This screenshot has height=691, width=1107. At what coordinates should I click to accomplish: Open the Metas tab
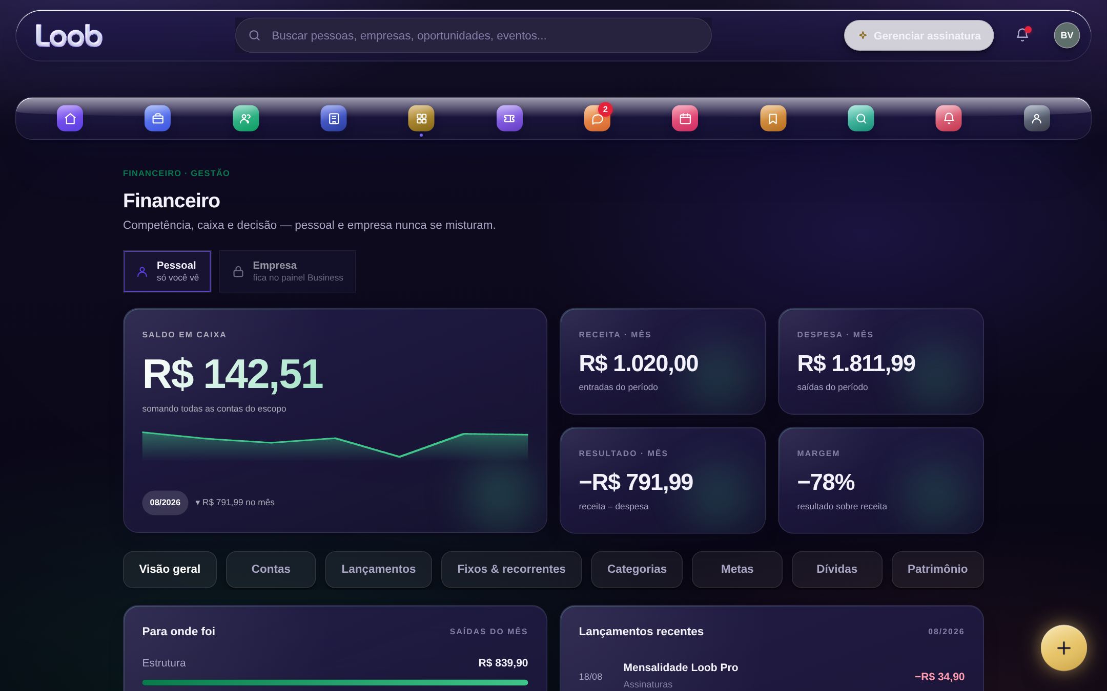(737, 569)
